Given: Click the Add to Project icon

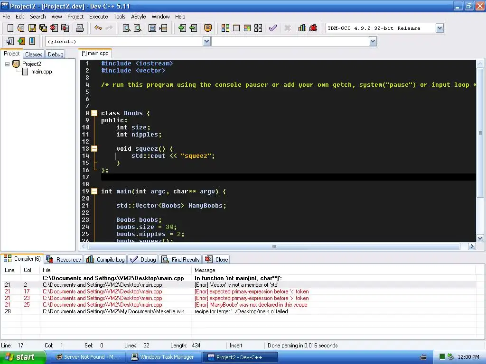Looking at the screenshot, I should (x=182, y=28).
